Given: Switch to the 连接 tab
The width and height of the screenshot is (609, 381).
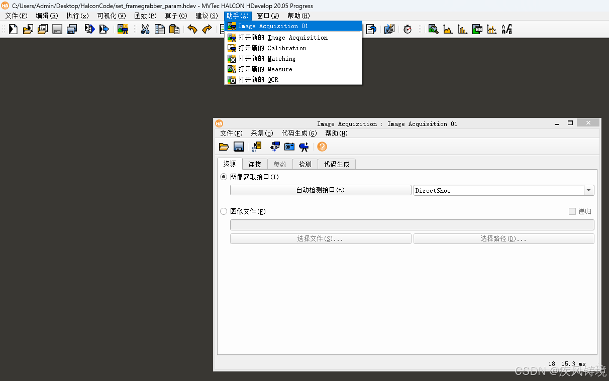Looking at the screenshot, I should 255,164.
